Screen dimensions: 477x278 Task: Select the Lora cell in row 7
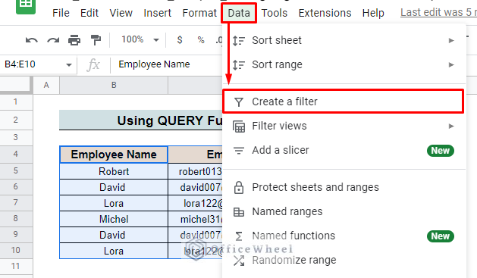pyautogui.click(x=114, y=203)
